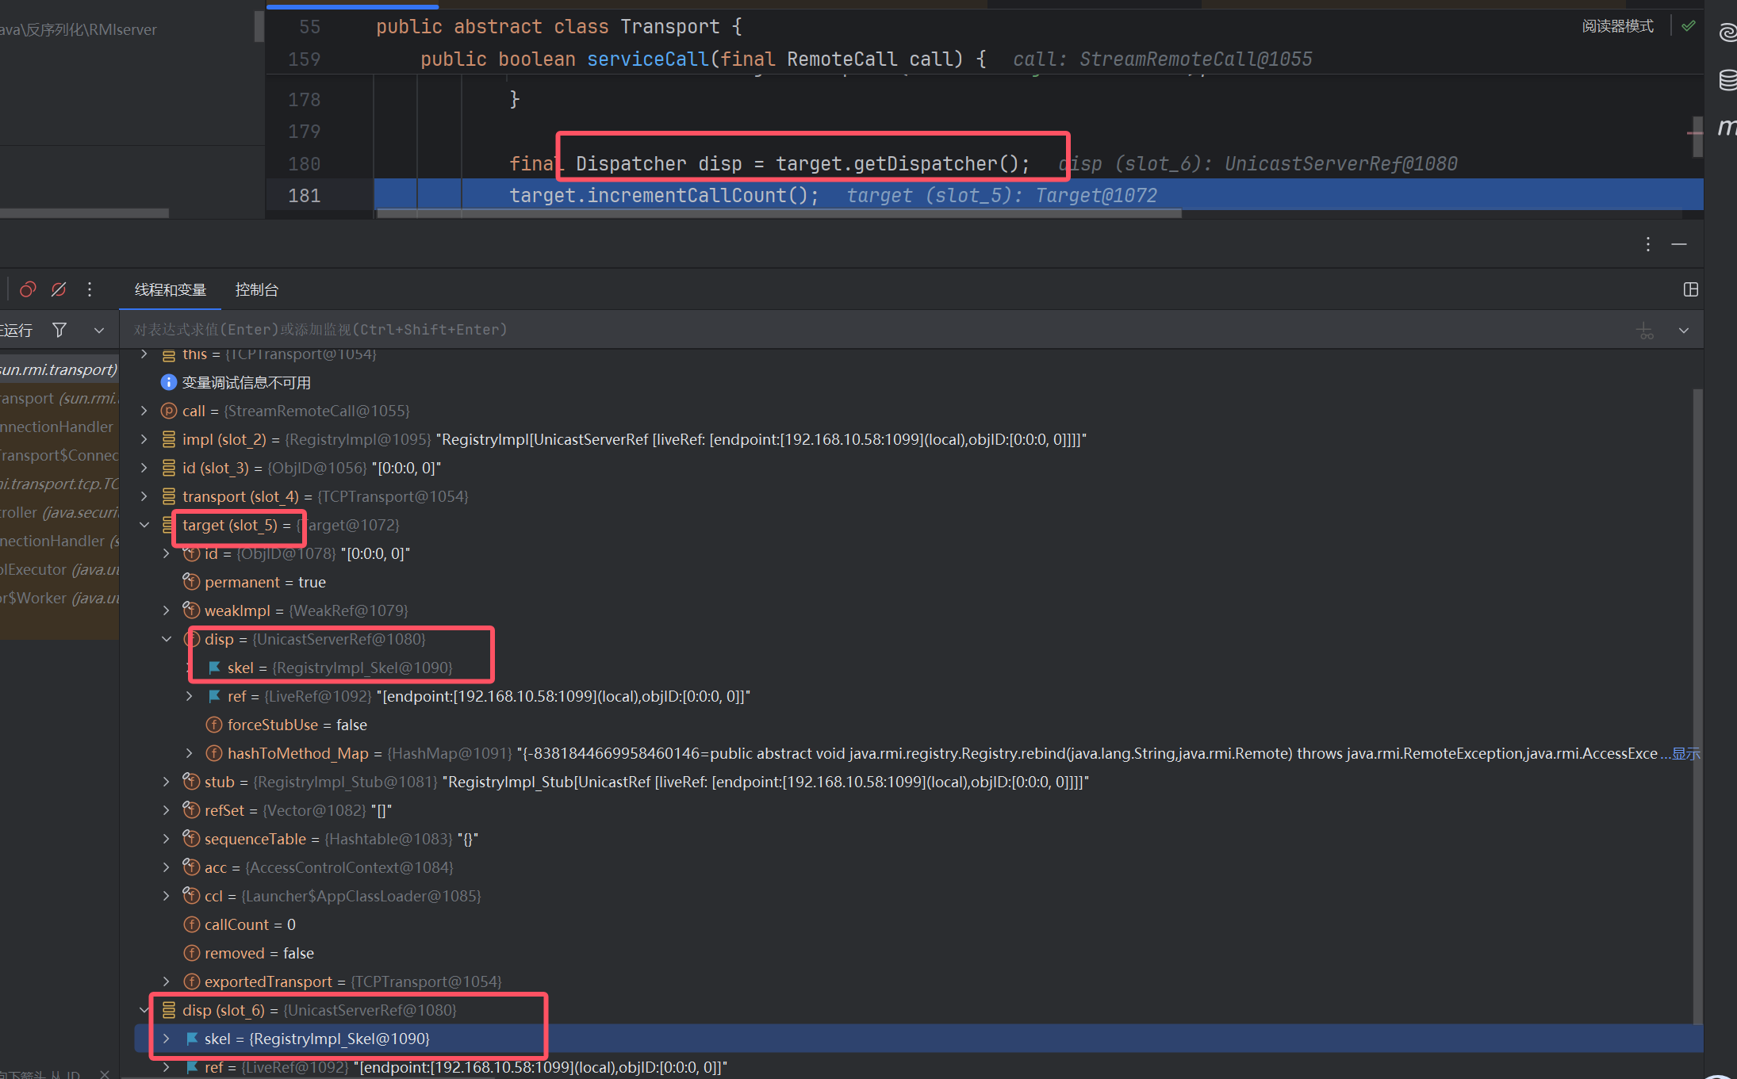Click the Mute Breakpoints icon
Image resolution: width=1737 pixels, height=1079 pixels.
pyautogui.click(x=59, y=289)
